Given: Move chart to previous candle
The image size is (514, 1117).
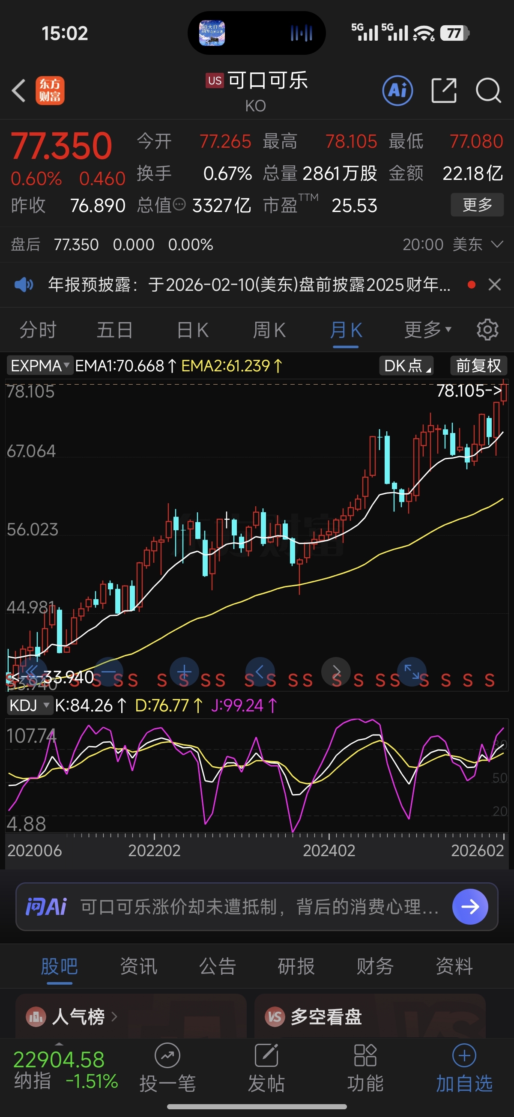Looking at the screenshot, I should [260, 672].
